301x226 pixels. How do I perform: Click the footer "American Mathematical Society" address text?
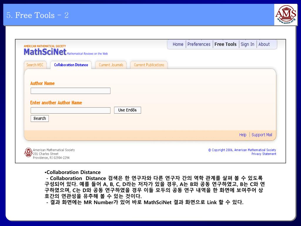(54, 150)
